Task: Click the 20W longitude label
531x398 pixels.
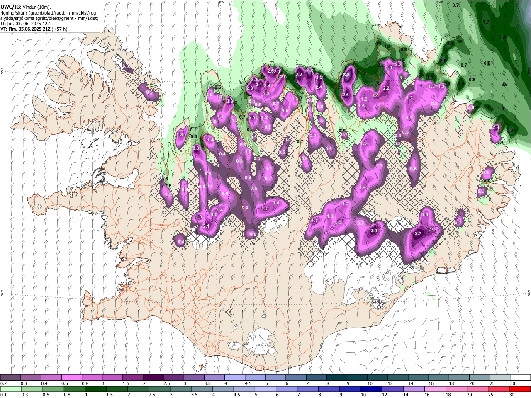Action: [x=221, y=2]
